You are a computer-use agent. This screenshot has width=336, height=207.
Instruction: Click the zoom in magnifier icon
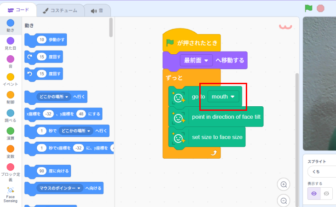pos(284,184)
